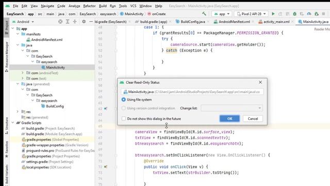Click the EasySearch project breadcrumb
This screenshot has height=186, width=330.
[x=15, y=14]
